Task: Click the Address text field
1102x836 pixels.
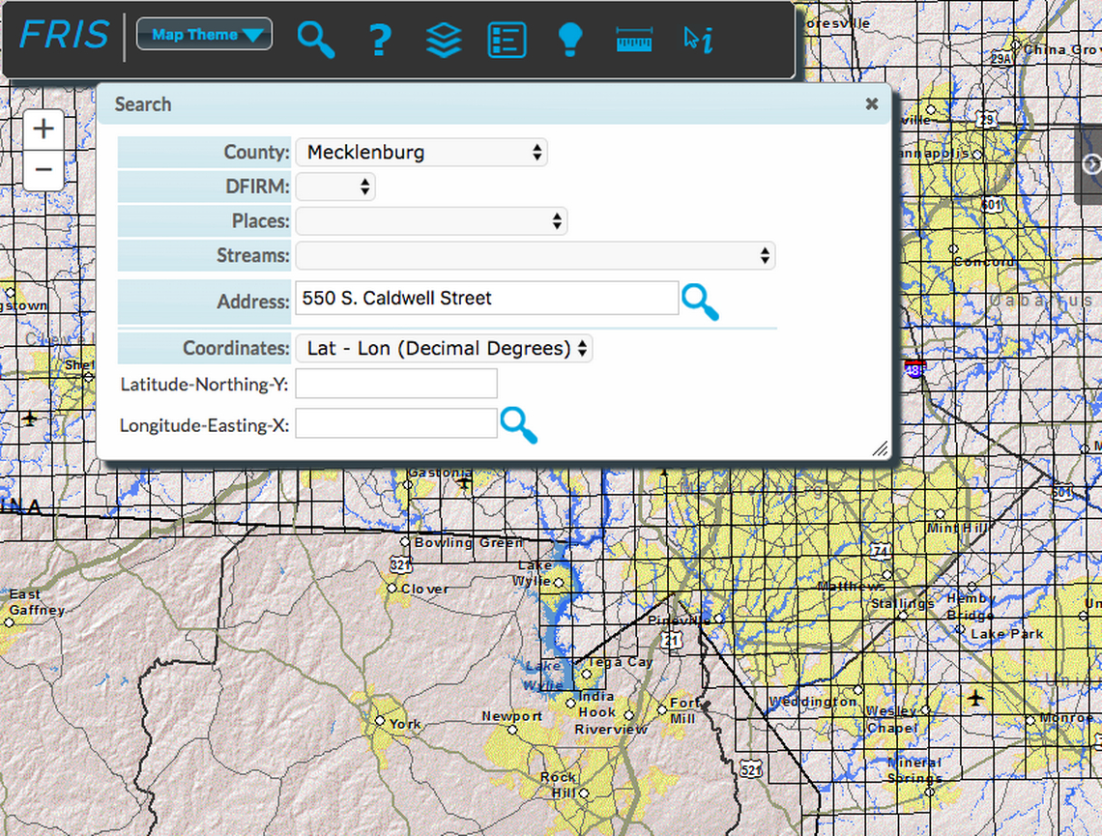Action: [x=485, y=299]
